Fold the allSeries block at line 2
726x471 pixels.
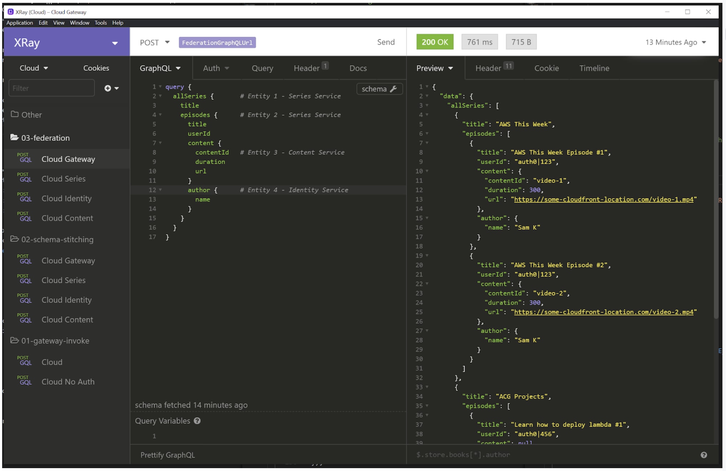pyautogui.click(x=160, y=96)
